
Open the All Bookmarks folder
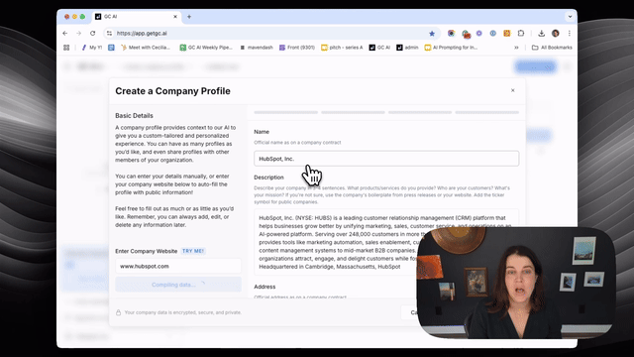[x=552, y=48]
